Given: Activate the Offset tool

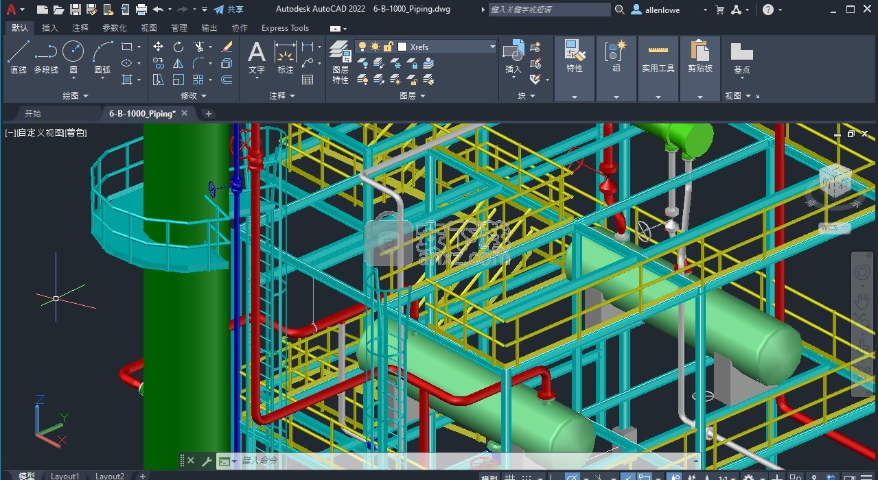Looking at the screenshot, I should (227, 80).
